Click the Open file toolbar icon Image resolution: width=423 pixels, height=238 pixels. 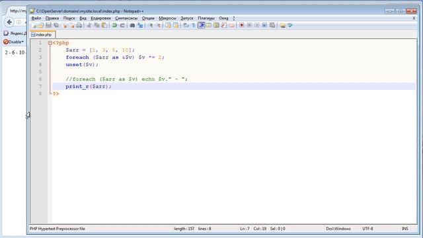41,25
